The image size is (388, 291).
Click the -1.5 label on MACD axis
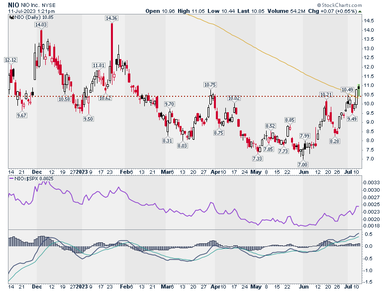[x=369, y=282]
